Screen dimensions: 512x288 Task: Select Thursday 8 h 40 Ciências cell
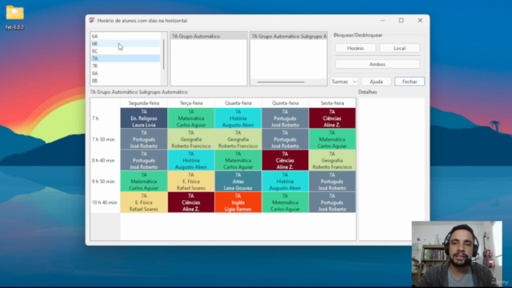tap(285, 160)
